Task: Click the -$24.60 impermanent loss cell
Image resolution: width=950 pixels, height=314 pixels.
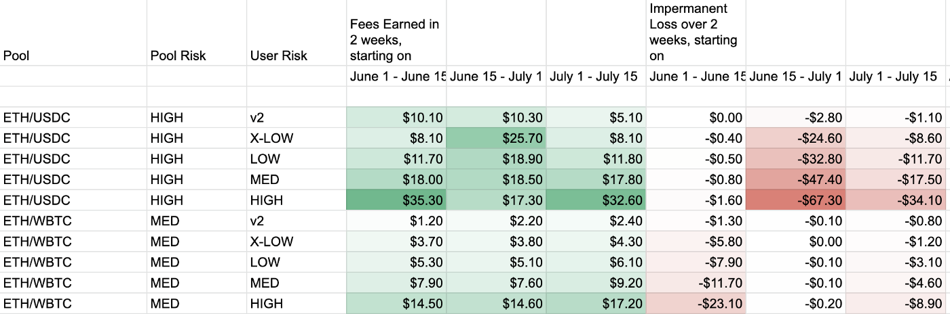Action: pos(795,139)
